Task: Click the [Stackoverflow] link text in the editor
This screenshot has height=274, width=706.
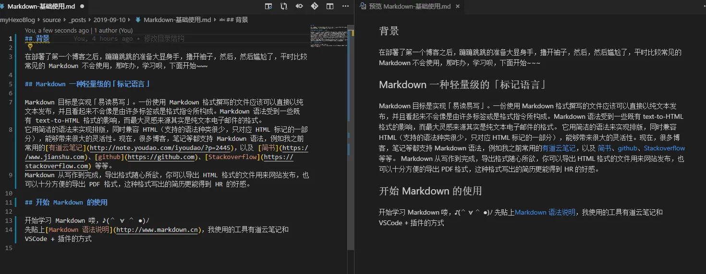Action: (x=232, y=157)
